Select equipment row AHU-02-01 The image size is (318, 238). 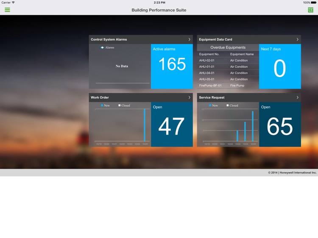228,61
